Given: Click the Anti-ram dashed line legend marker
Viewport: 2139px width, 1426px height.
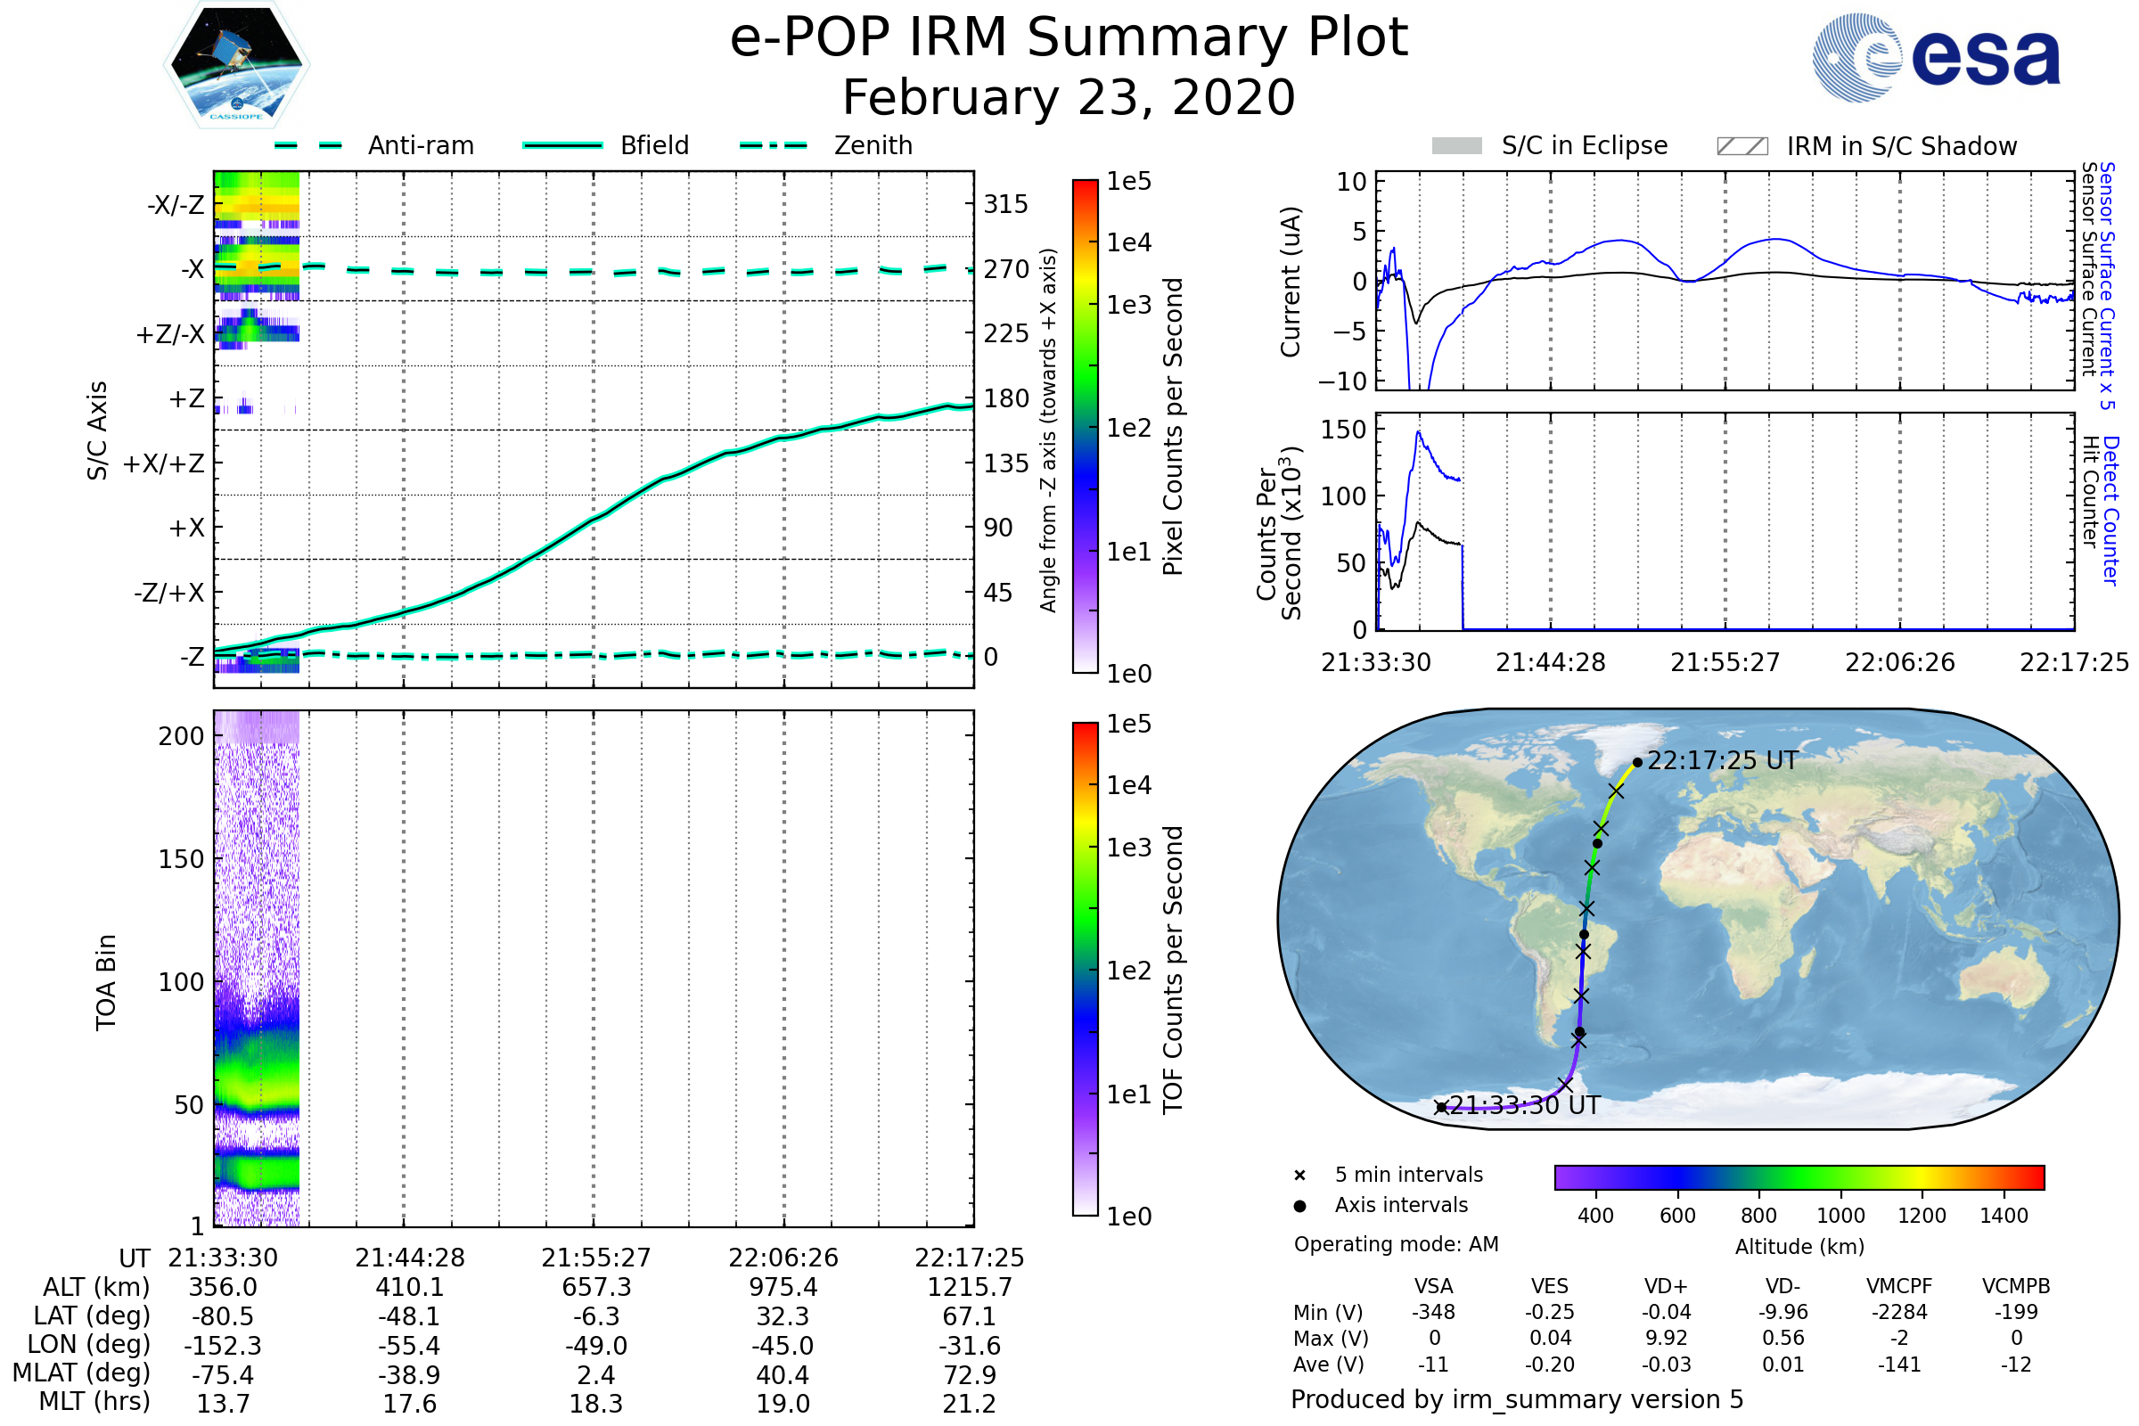Looking at the screenshot, I should [x=308, y=145].
